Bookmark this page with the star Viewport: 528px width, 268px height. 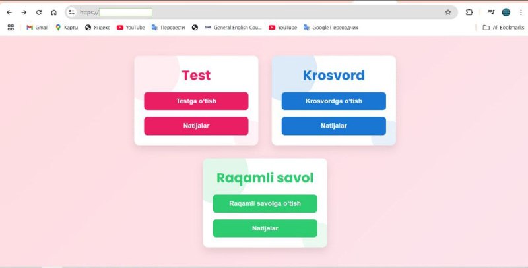tap(448, 13)
